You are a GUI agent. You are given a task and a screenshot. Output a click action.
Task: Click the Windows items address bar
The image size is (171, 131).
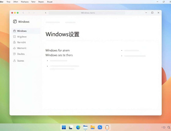(87, 13)
